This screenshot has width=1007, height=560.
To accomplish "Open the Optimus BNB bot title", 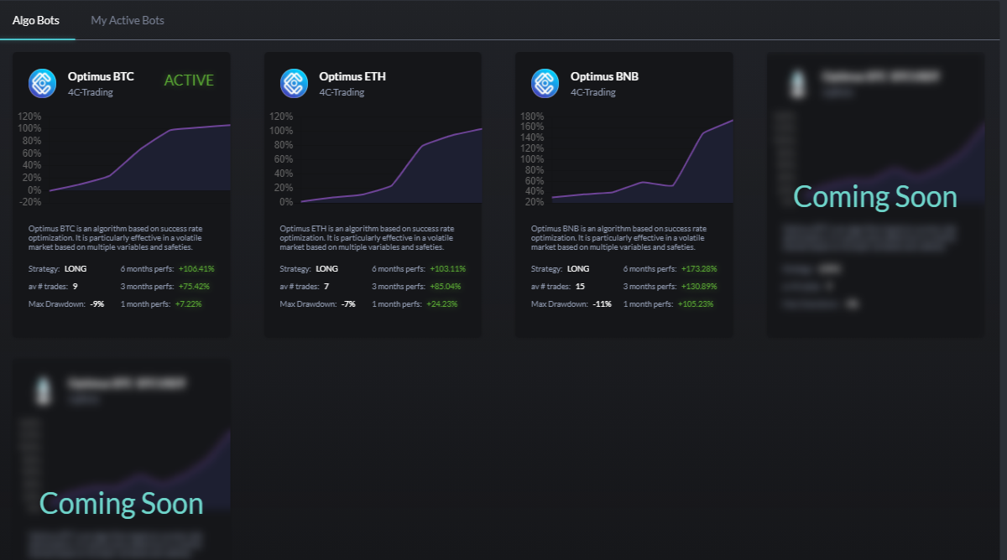I will tap(604, 76).
